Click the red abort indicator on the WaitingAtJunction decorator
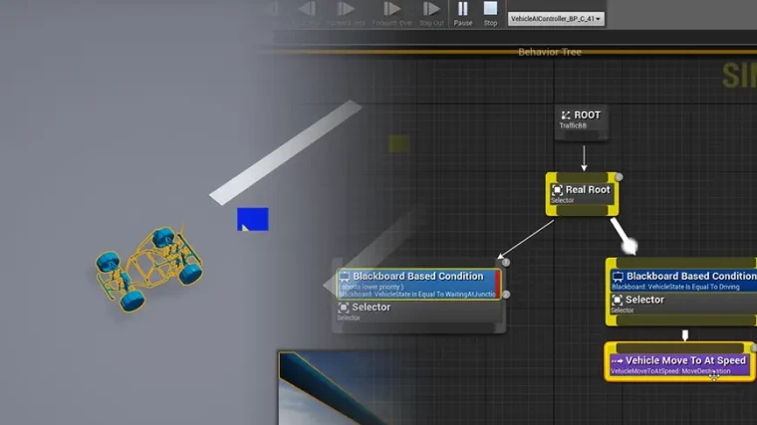The height and width of the screenshot is (425, 757). pos(497,284)
